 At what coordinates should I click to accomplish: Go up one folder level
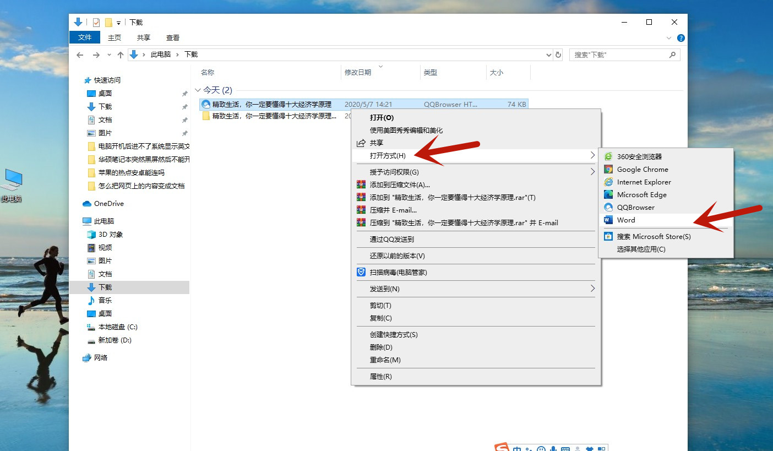pyautogui.click(x=121, y=55)
